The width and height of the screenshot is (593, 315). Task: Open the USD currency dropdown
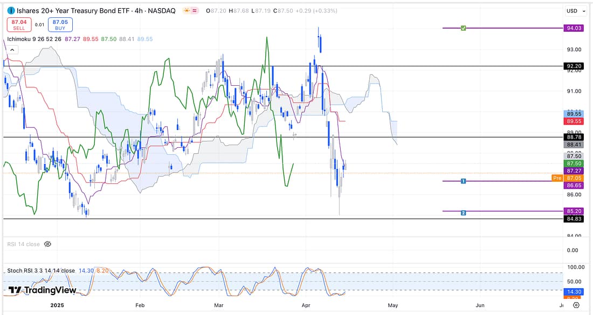coord(575,11)
